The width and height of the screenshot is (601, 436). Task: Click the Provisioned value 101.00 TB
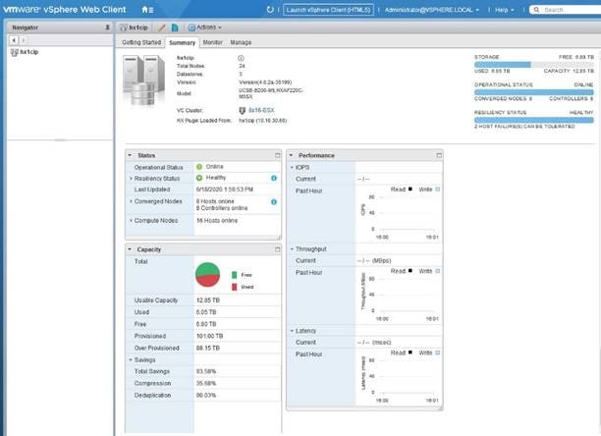point(209,336)
